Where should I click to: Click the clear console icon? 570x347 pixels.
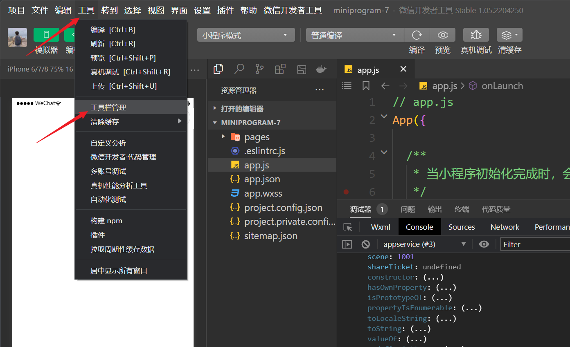point(366,244)
